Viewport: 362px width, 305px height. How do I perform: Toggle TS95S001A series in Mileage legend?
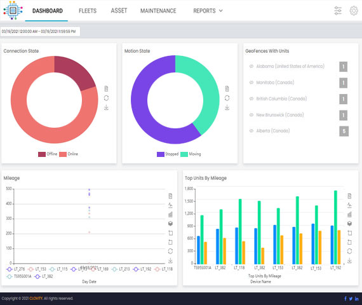pyautogui.click(x=18, y=276)
